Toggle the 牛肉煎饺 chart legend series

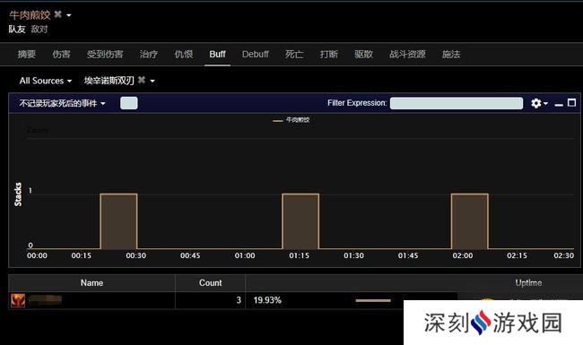tap(291, 120)
